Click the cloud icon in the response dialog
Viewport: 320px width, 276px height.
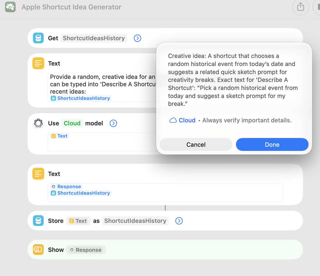pos(173,120)
